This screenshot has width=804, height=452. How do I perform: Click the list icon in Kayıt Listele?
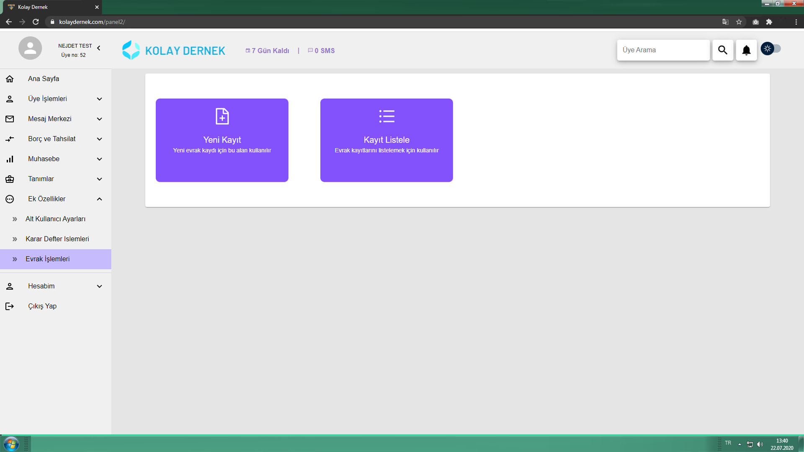pos(387,116)
